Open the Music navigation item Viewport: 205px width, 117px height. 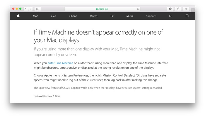[x=130, y=16]
